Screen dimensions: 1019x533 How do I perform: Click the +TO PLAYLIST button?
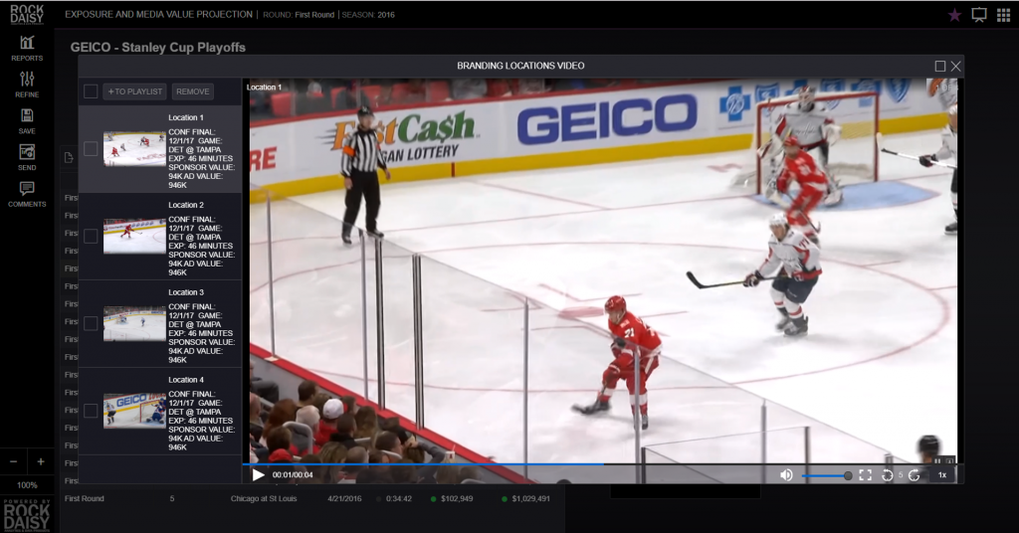coord(134,91)
